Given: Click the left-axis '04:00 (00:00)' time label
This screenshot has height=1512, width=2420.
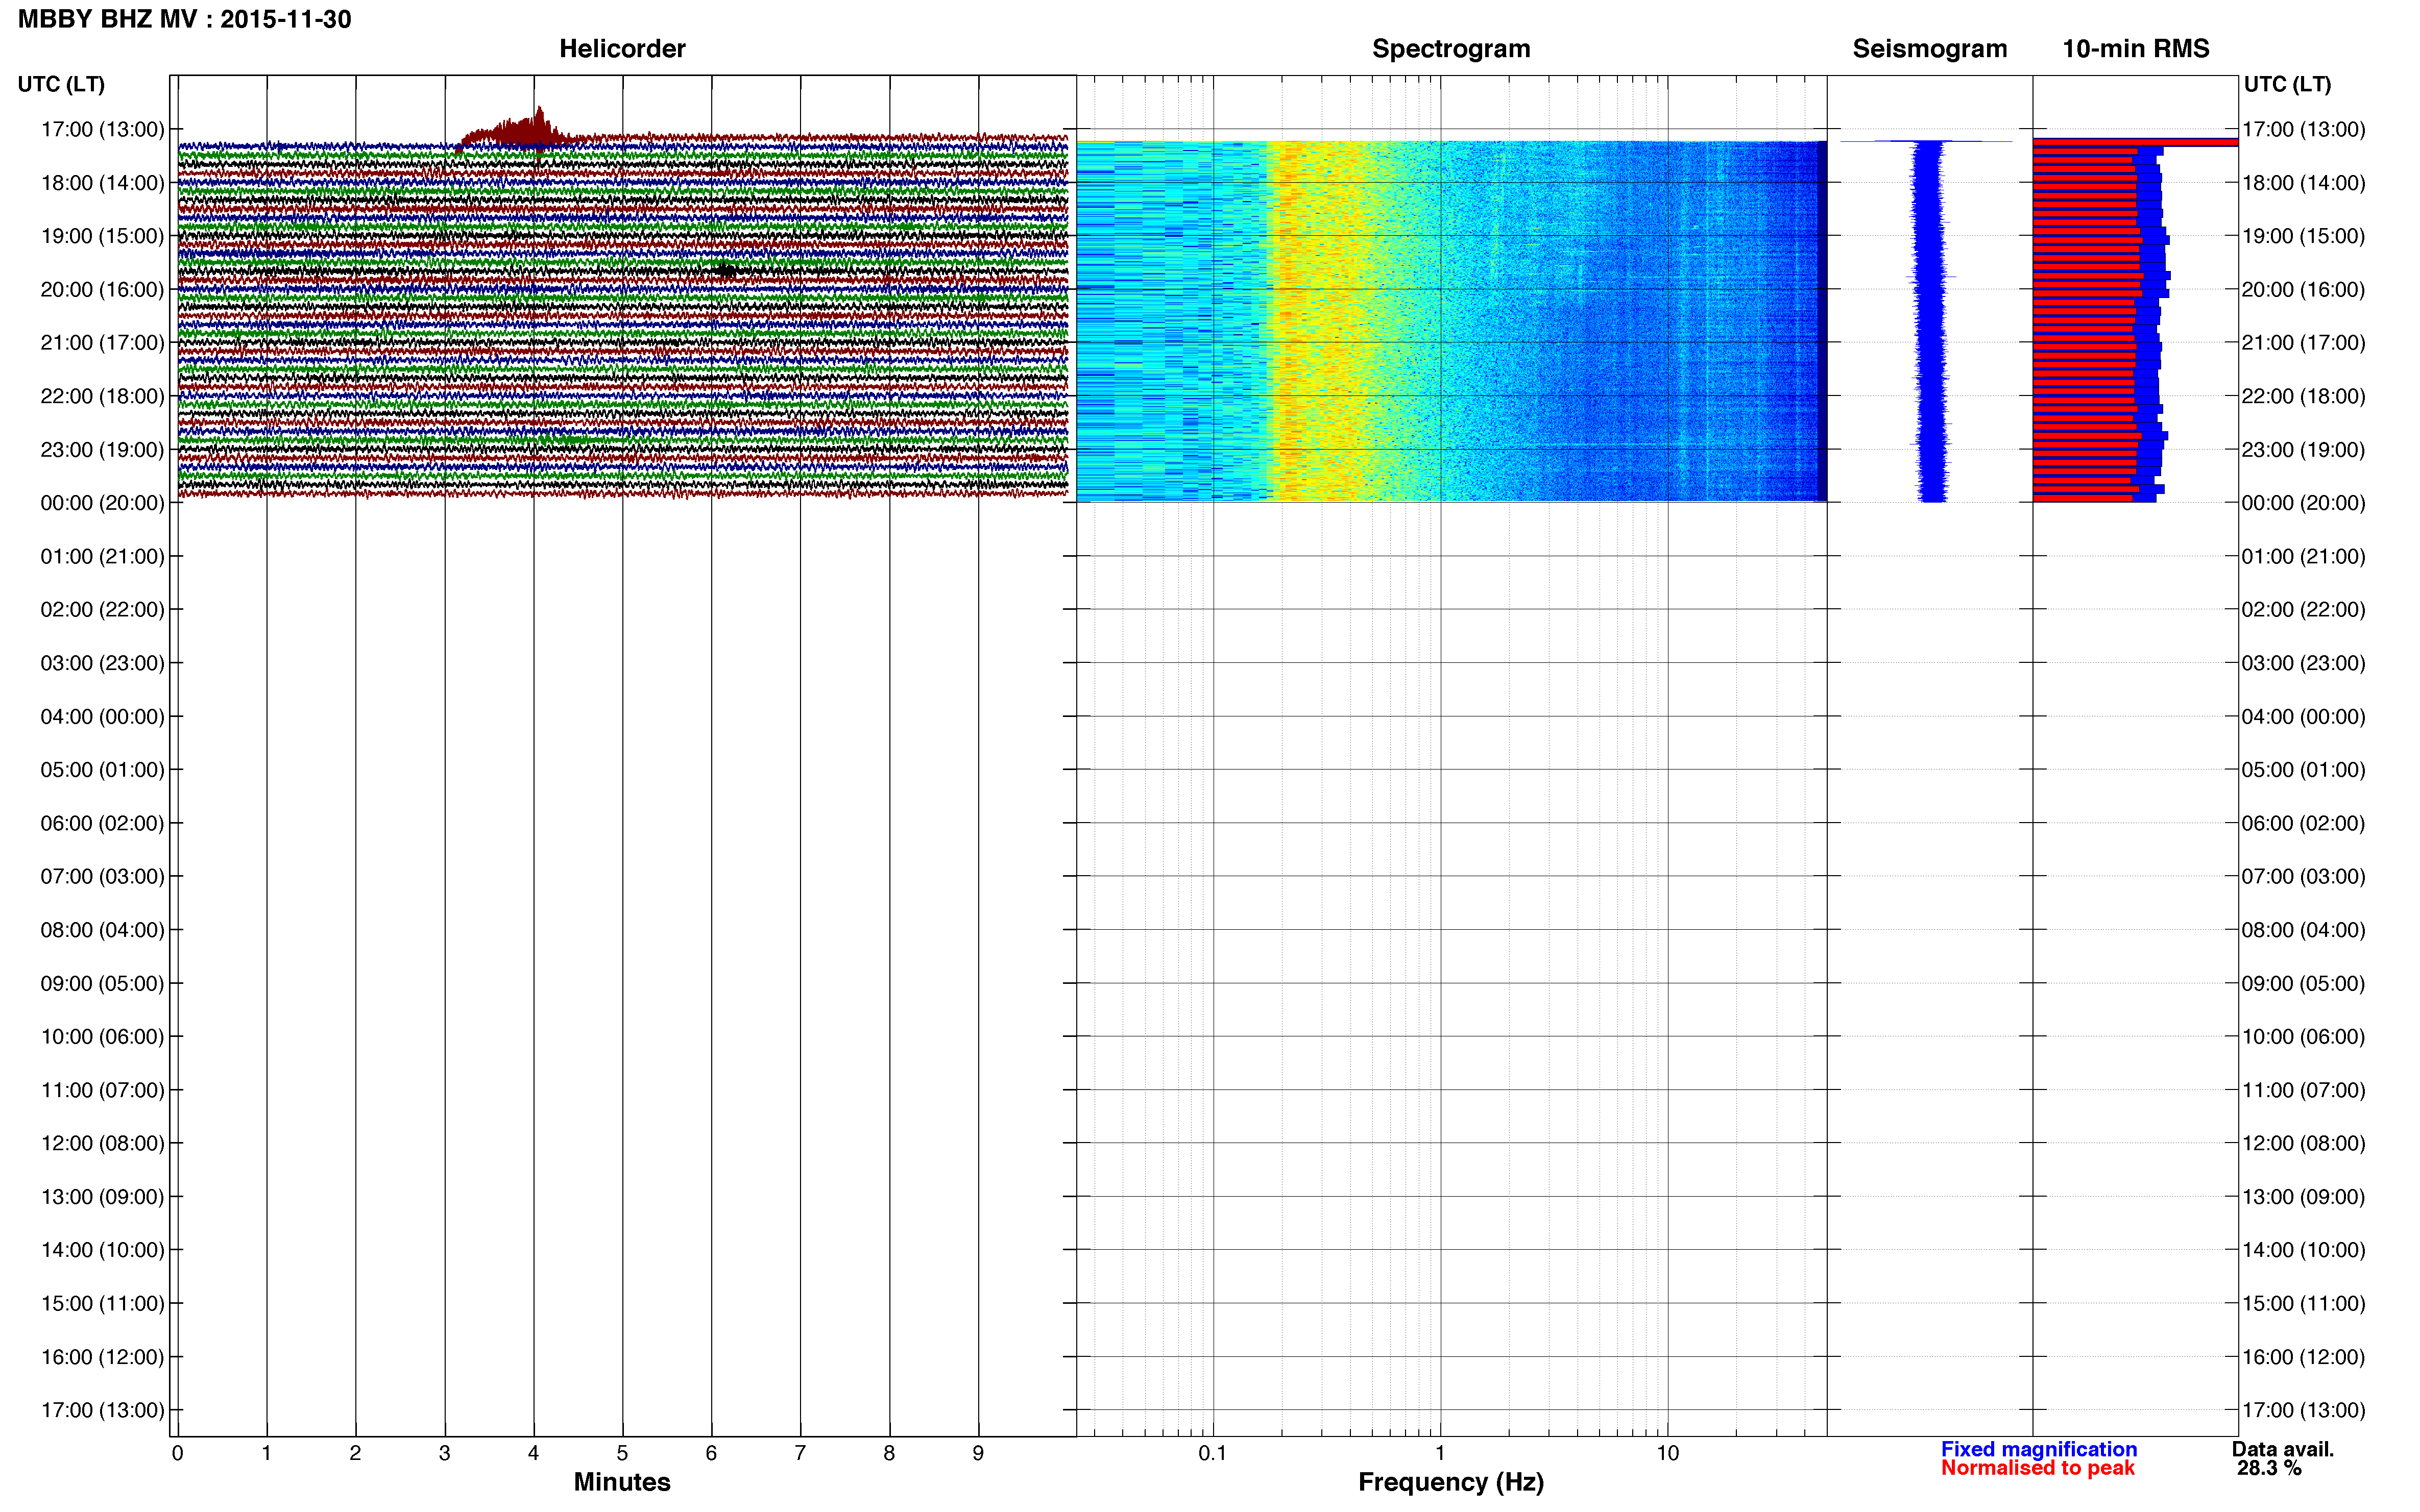Looking at the screenshot, I should 102,716.
